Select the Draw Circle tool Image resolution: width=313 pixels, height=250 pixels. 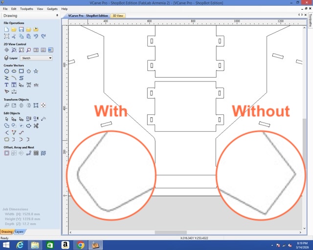[x=6, y=71]
